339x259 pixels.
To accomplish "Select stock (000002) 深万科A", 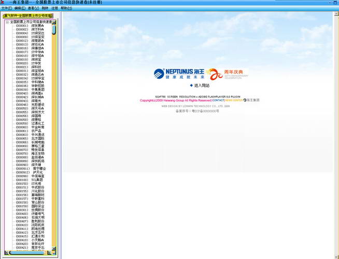I will tap(30, 30).
